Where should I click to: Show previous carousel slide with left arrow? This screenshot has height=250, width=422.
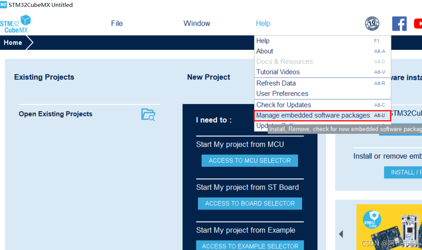point(341,234)
